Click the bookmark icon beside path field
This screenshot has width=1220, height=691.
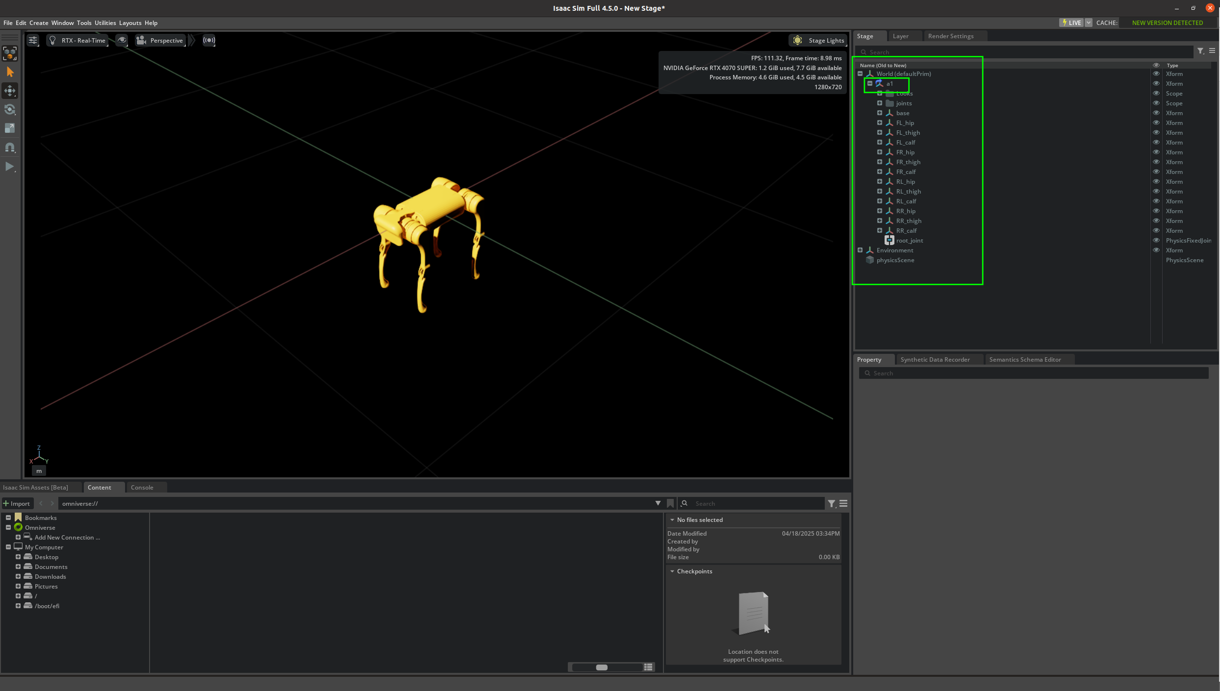(x=670, y=503)
